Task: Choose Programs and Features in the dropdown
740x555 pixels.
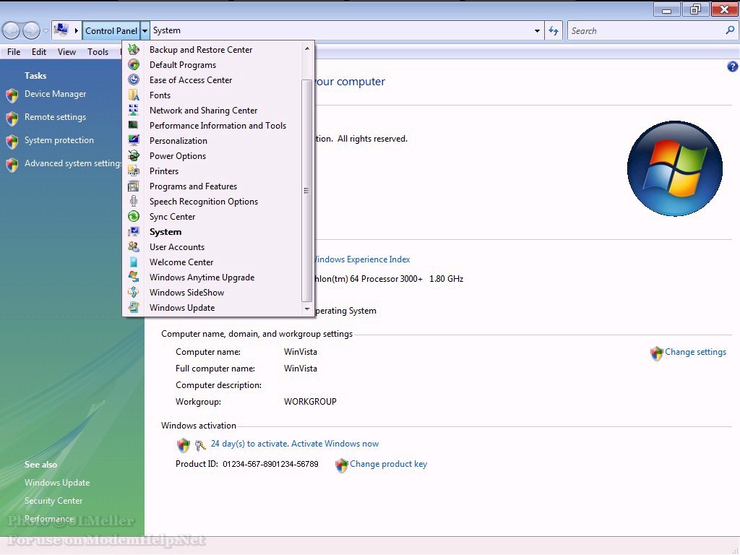Action: tap(193, 186)
